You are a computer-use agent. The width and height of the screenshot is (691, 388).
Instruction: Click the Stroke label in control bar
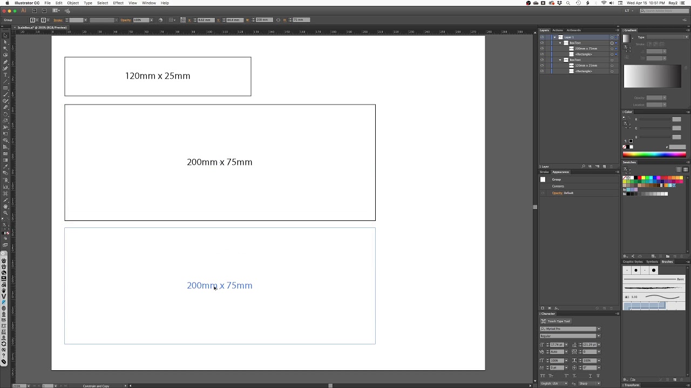58,20
